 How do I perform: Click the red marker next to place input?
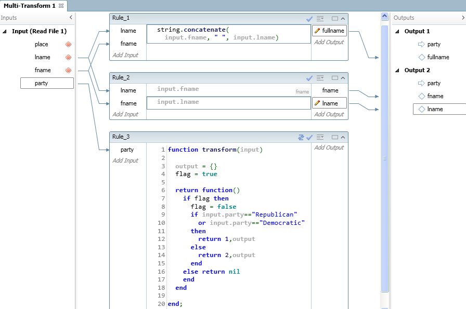point(68,45)
